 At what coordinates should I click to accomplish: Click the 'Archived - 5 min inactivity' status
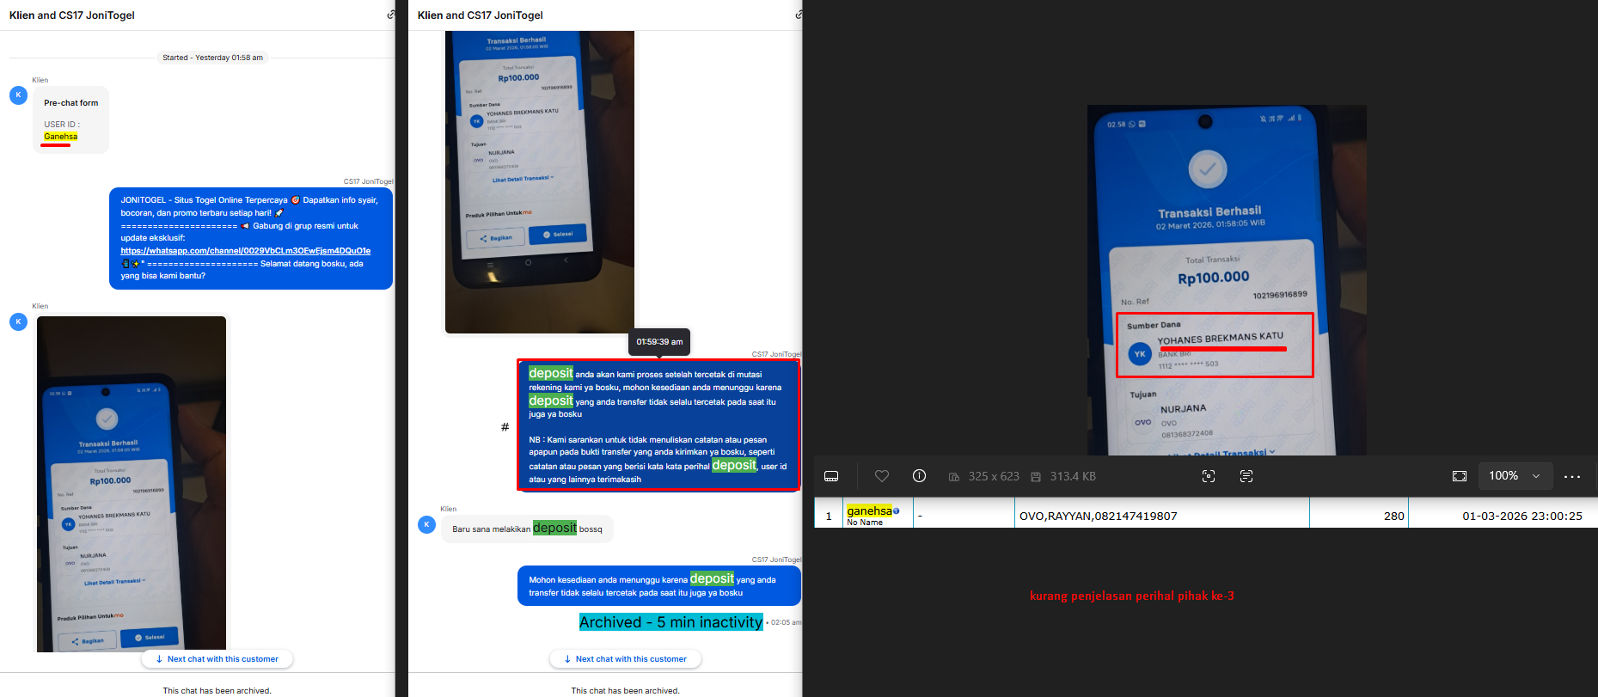670,622
